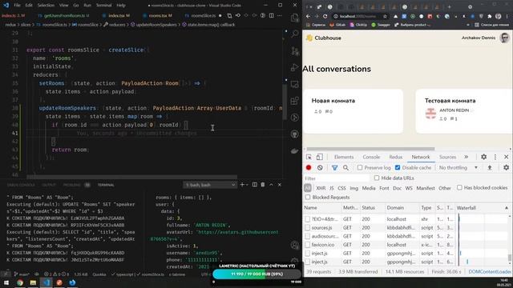The height and width of the screenshot is (288, 513).
Task: Tick the Blocked Requests checkbox
Action: [308, 198]
